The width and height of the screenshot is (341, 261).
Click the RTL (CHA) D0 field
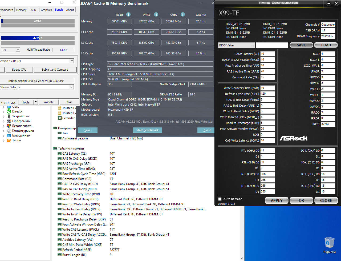(x=267, y=151)
